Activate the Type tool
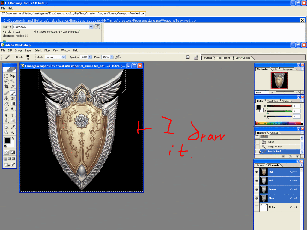The width and height of the screenshot is (307, 230). (13, 115)
